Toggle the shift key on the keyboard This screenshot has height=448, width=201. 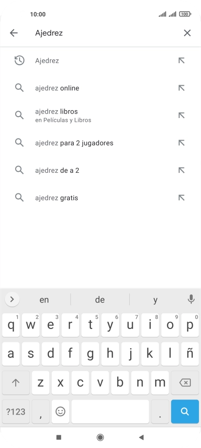[x=16, y=382]
